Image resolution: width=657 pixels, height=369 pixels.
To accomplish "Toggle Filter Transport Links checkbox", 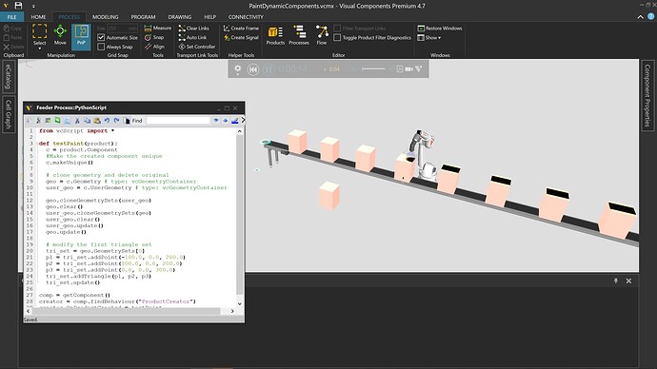I will (x=337, y=28).
